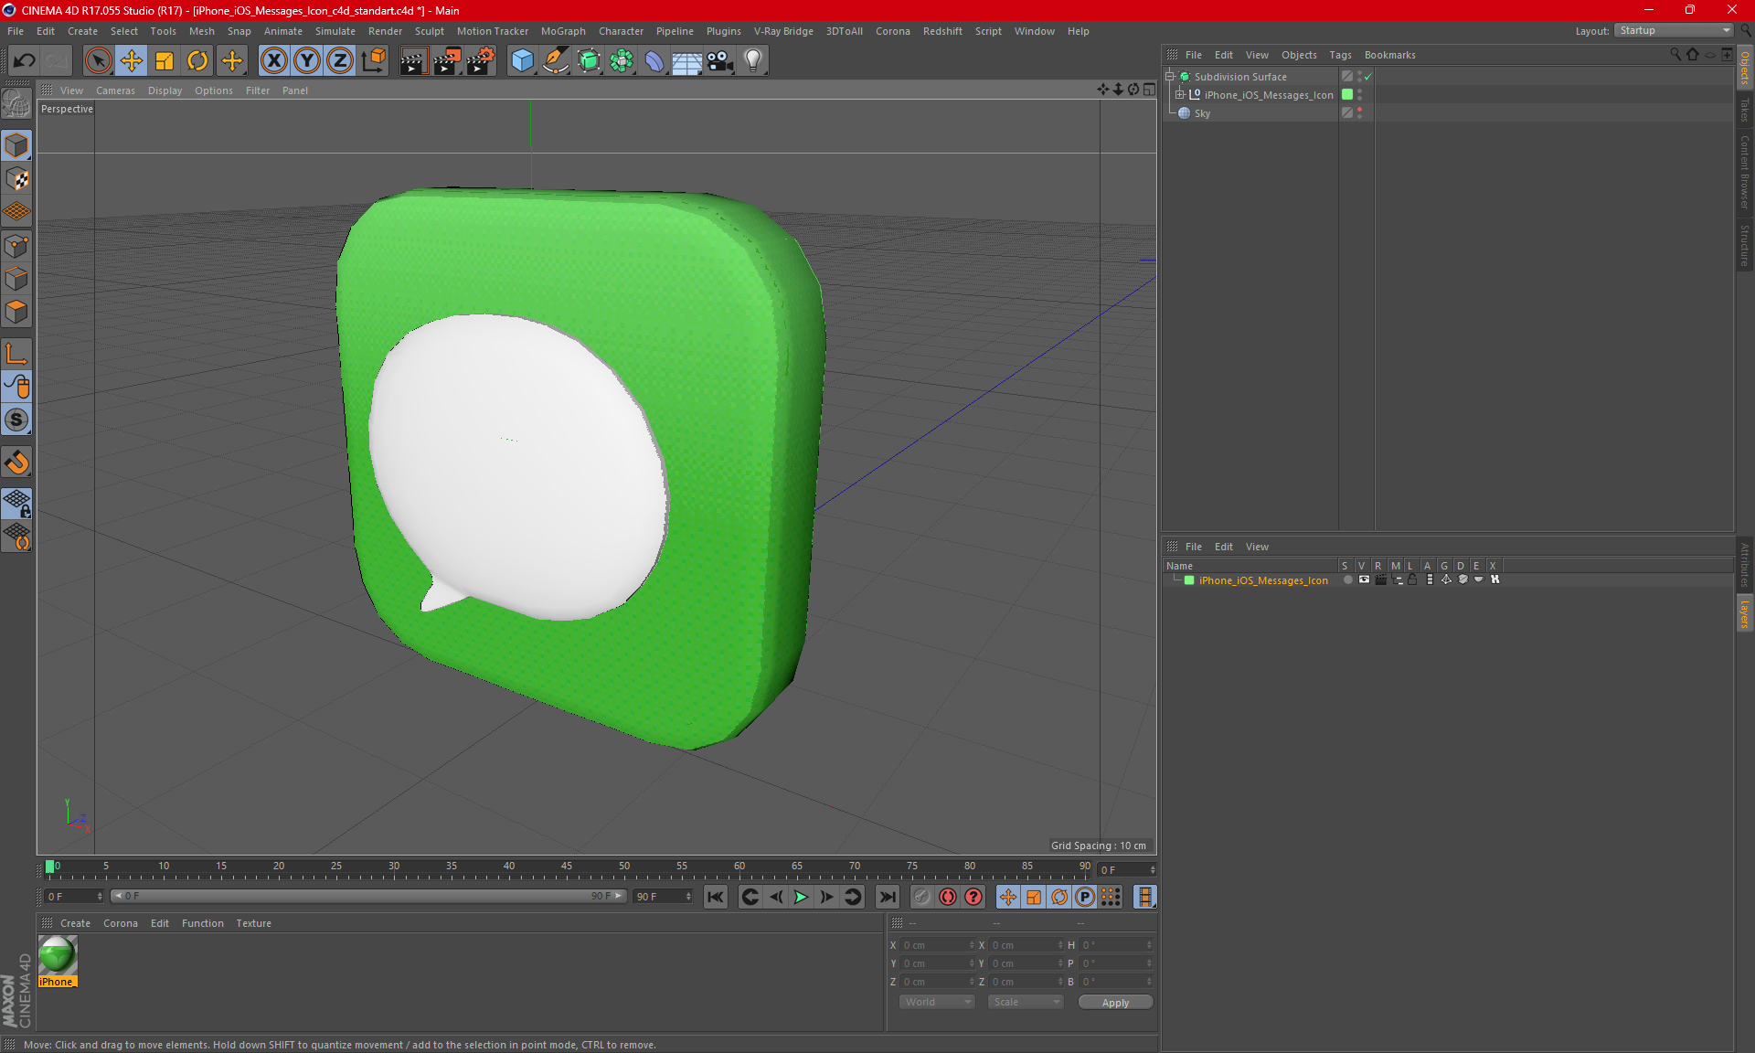Click the Render Settings icon

coord(479,60)
